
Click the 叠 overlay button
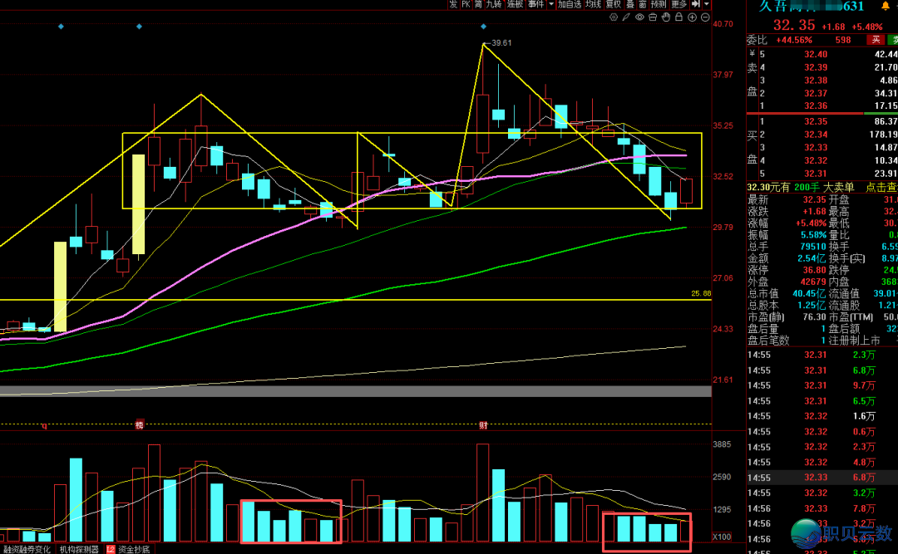[x=630, y=4]
